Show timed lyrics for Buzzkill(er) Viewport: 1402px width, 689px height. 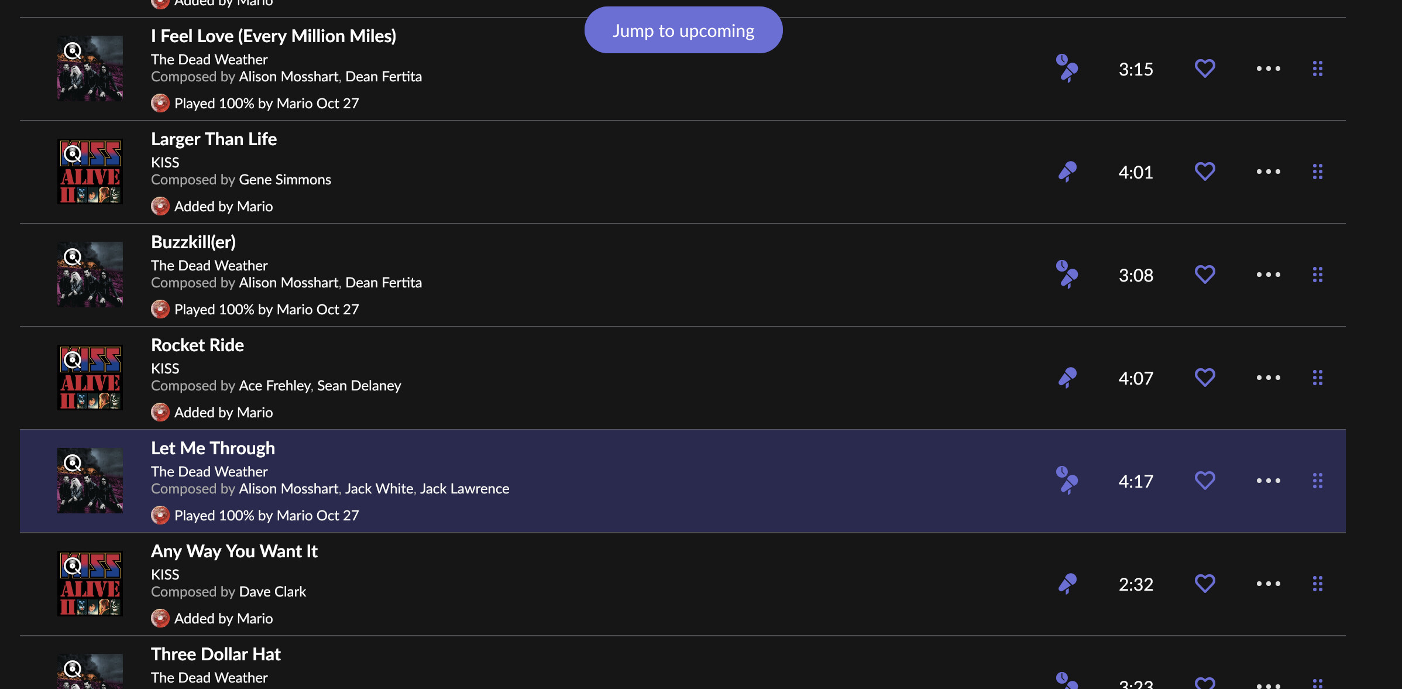pyautogui.click(x=1067, y=275)
